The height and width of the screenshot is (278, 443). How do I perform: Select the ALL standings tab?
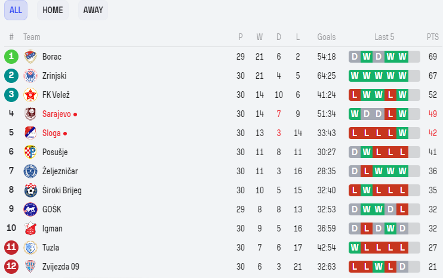(x=16, y=10)
